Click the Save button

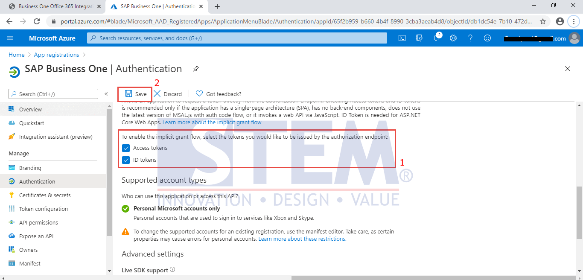coord(135,94)
